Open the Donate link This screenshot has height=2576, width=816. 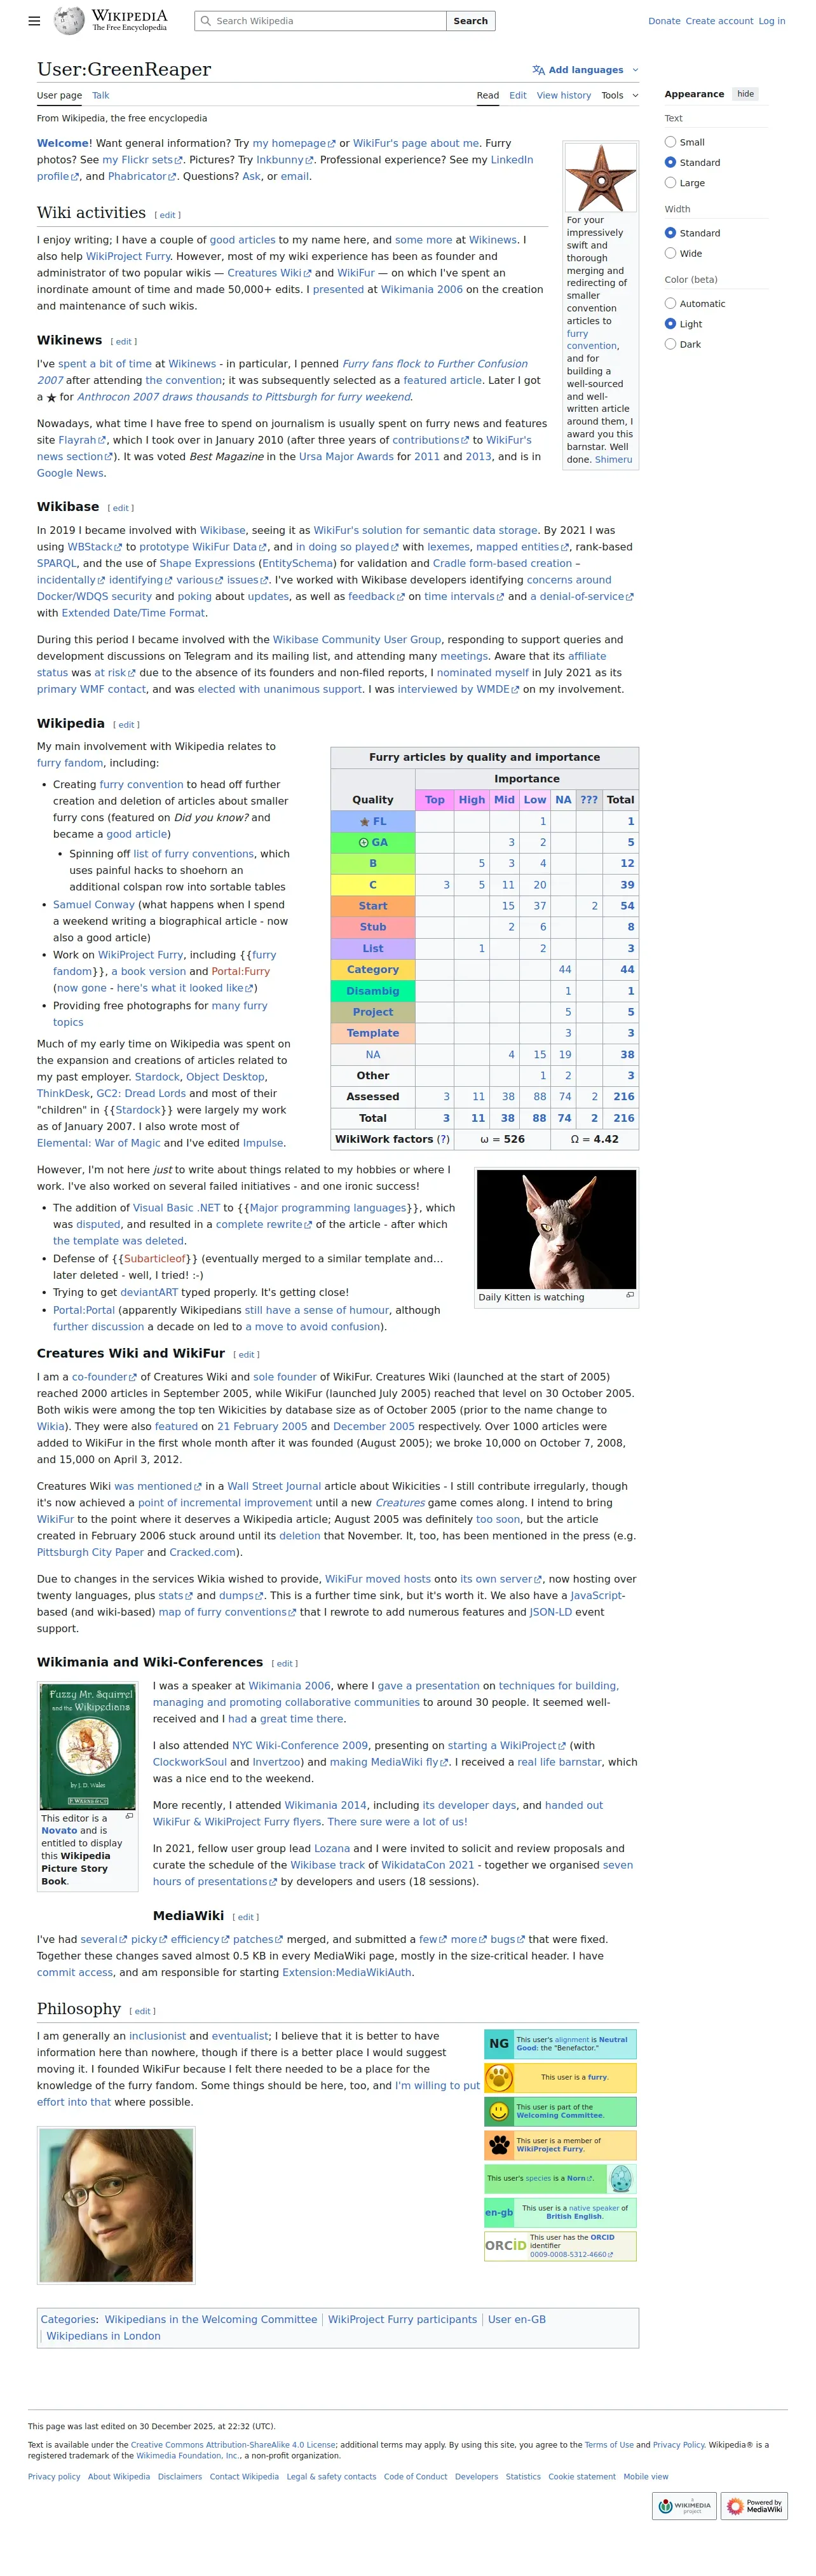click(664, 21)
